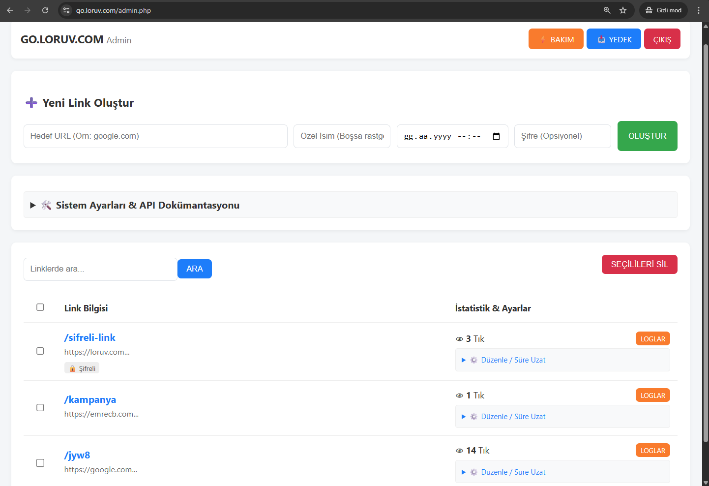Open the calendar date picker icon
This screenshot has height=486, width=709.
coord(496,136)
